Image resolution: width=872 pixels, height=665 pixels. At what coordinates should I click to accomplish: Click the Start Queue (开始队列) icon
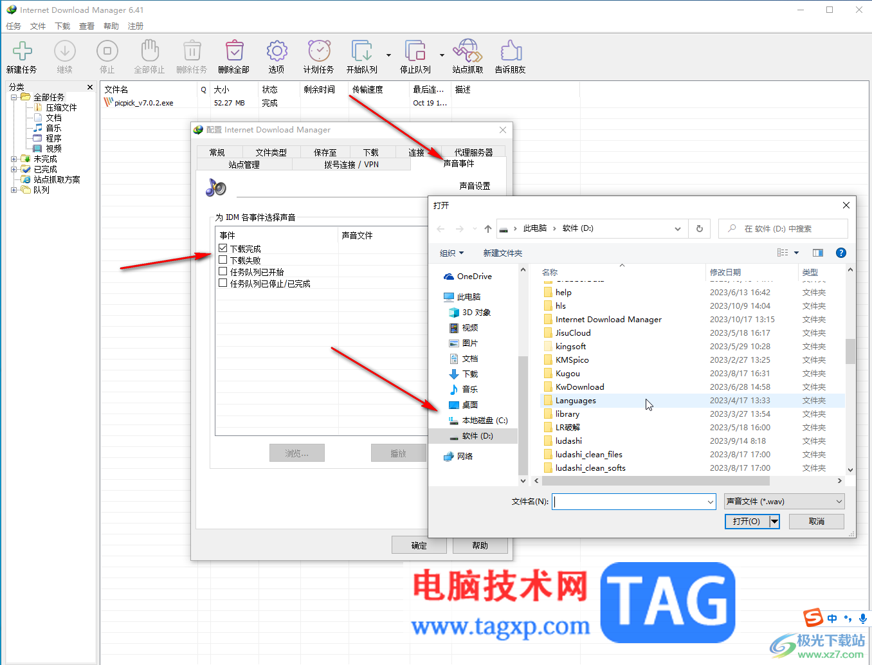361,51
